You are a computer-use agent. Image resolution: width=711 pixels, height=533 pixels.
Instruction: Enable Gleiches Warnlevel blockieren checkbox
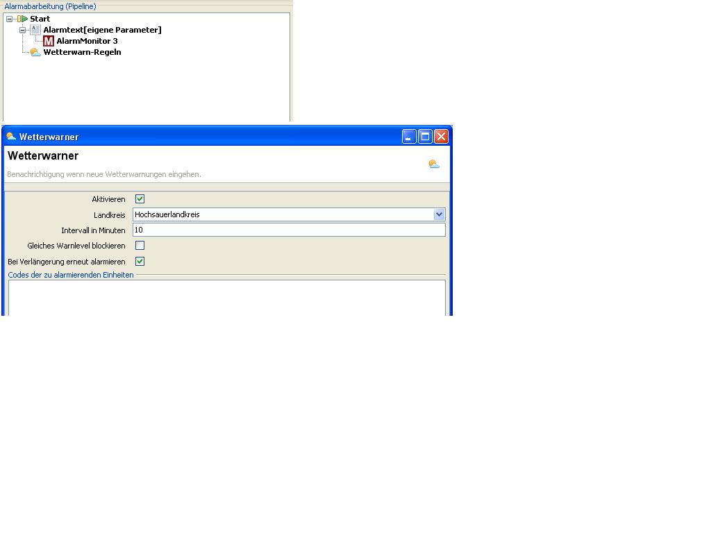140,246
